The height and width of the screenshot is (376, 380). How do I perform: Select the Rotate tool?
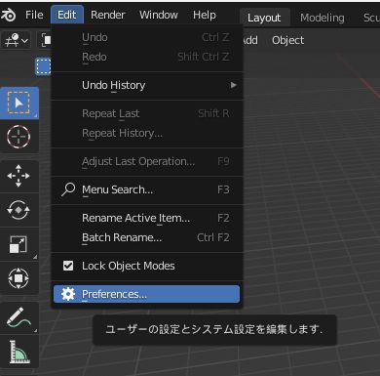[19, 210]
